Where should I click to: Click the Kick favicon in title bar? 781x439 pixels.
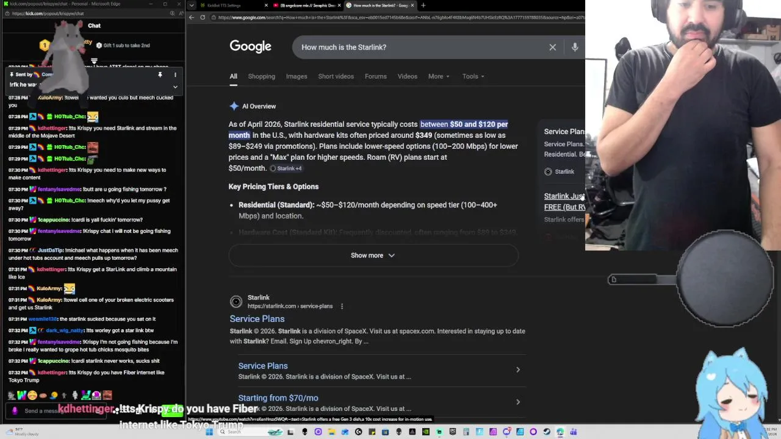[5, 4]
